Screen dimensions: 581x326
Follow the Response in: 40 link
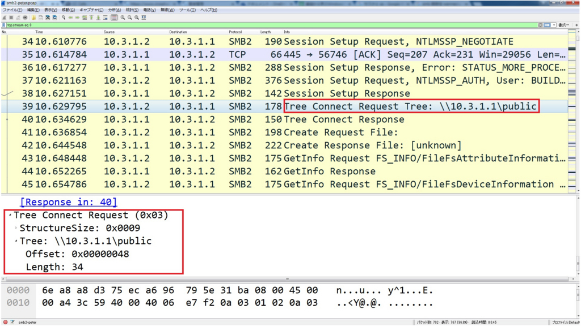tap(69, 202)
